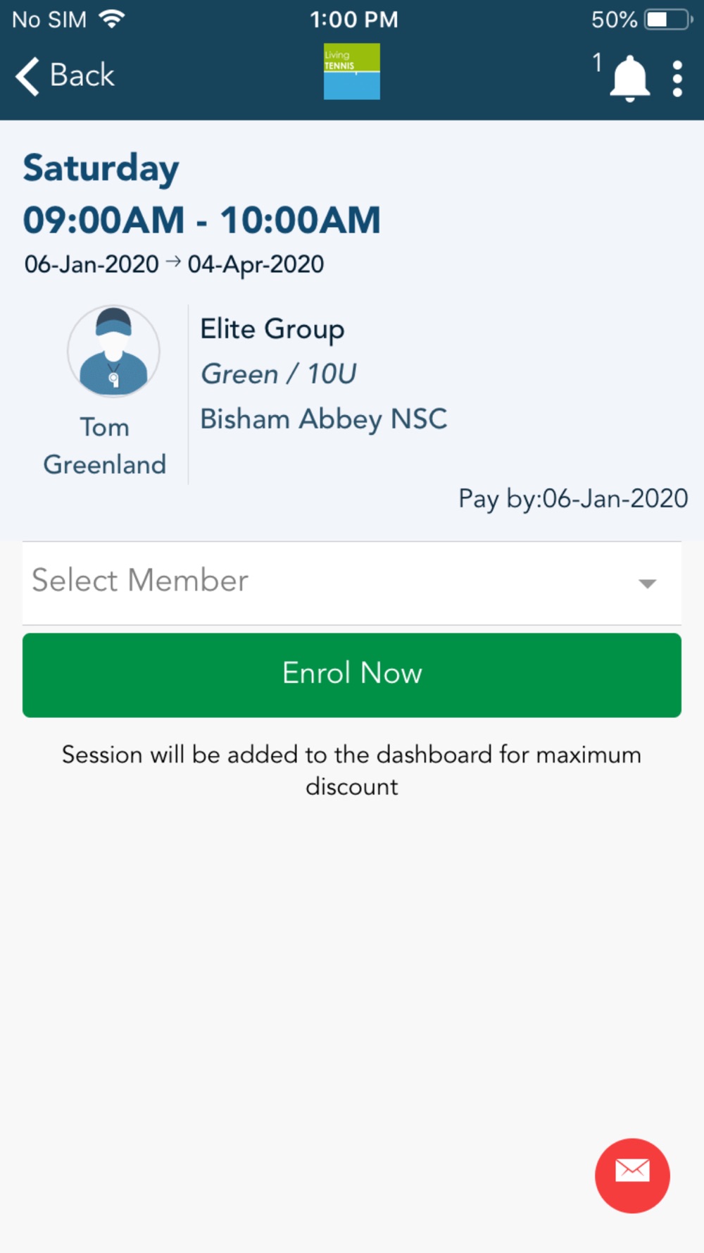704x1253 pixels.
Task: Open the three-dot overflow menu
Action: [677, 78]
